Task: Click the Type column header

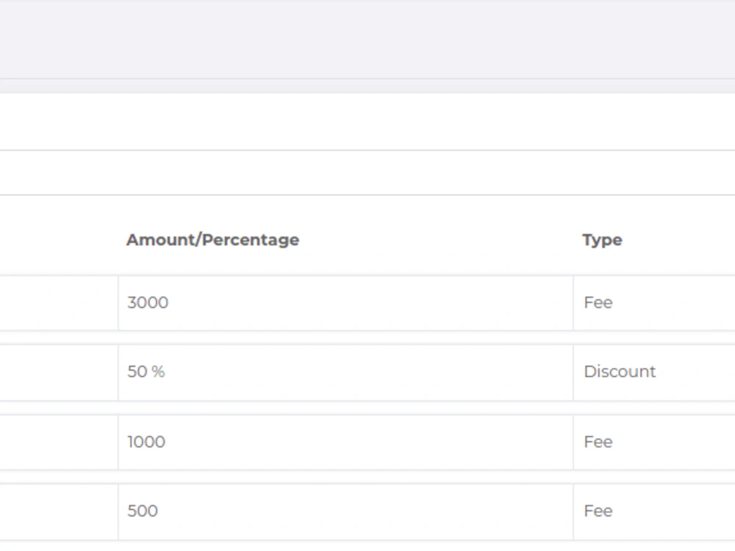Action: click(x=603, y=240)
